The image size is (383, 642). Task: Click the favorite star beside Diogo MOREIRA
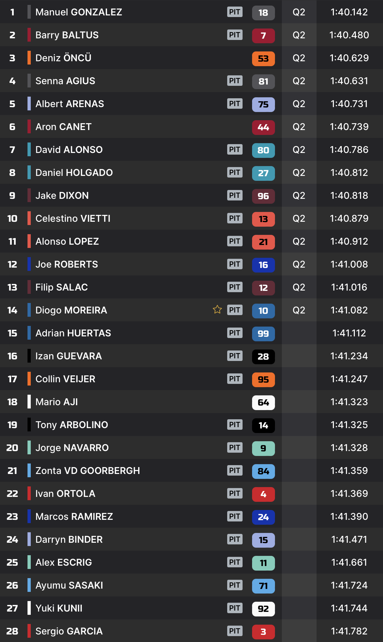(217, 310)
